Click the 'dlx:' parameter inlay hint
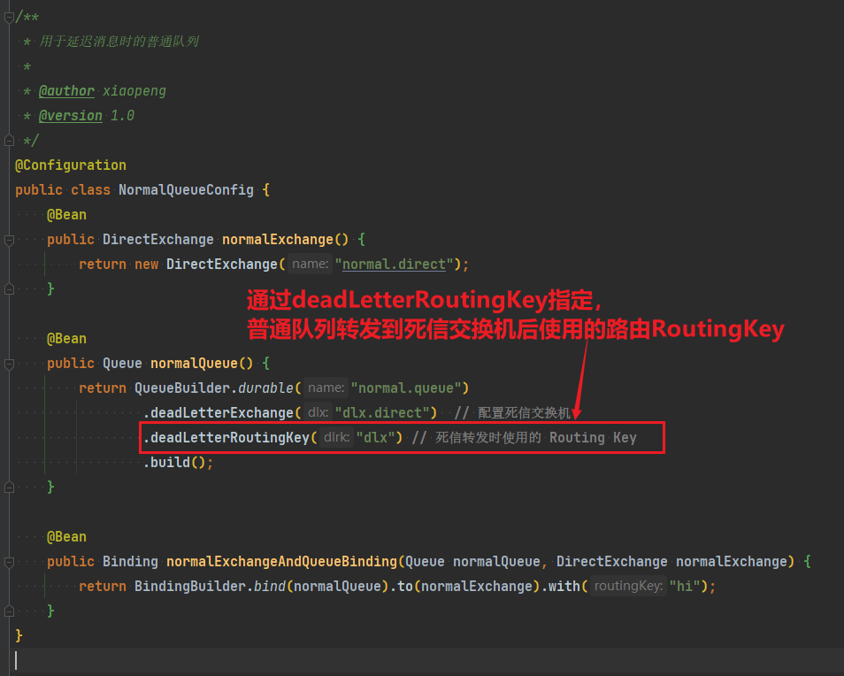Image resolution: width=844 pixels, height=676 pixels. coord(318,413)
